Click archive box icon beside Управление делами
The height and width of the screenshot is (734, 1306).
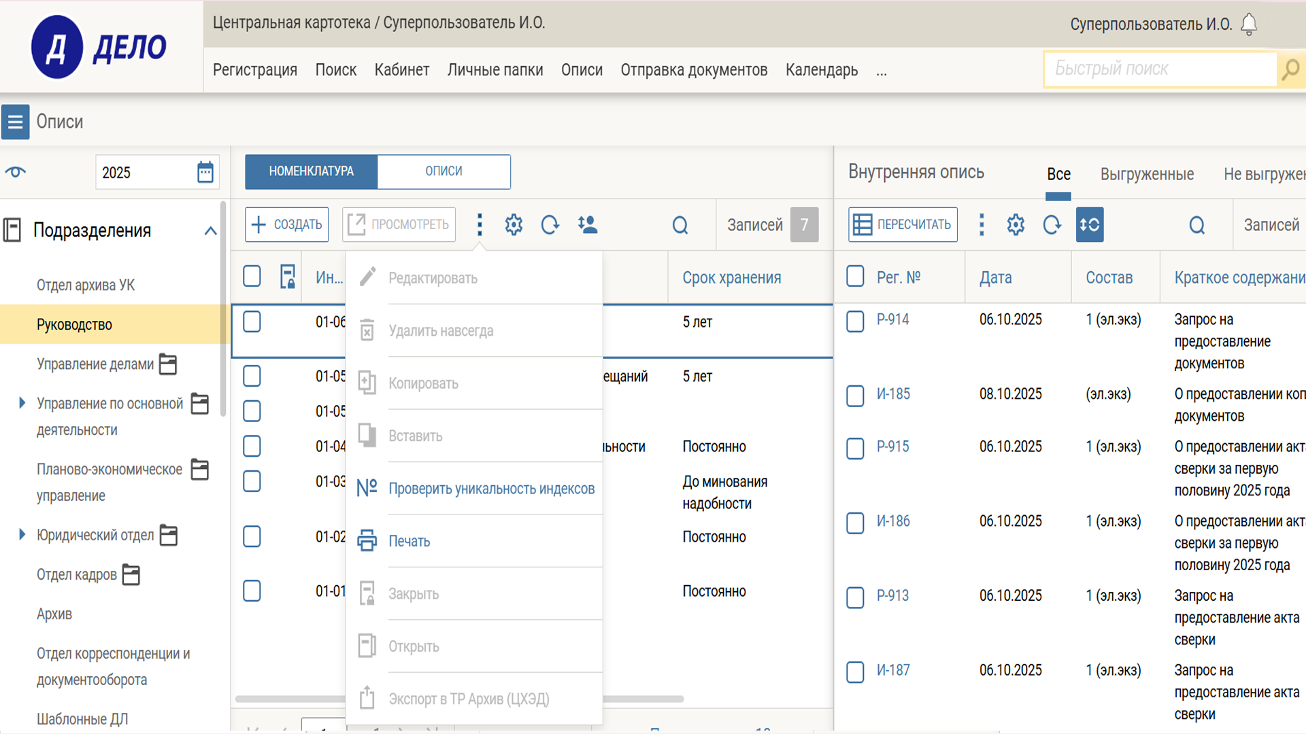coord(168,364)
